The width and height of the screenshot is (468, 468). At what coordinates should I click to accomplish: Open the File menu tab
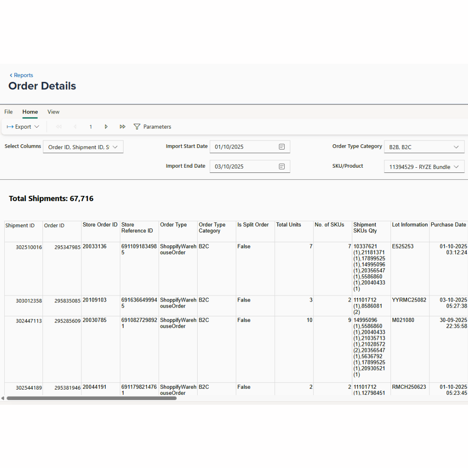9,112
